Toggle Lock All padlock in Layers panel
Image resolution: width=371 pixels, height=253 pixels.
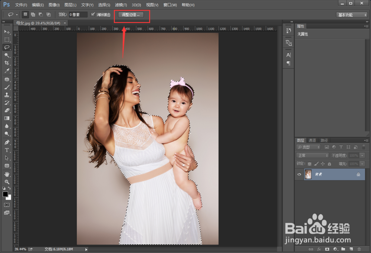point(329,164)
